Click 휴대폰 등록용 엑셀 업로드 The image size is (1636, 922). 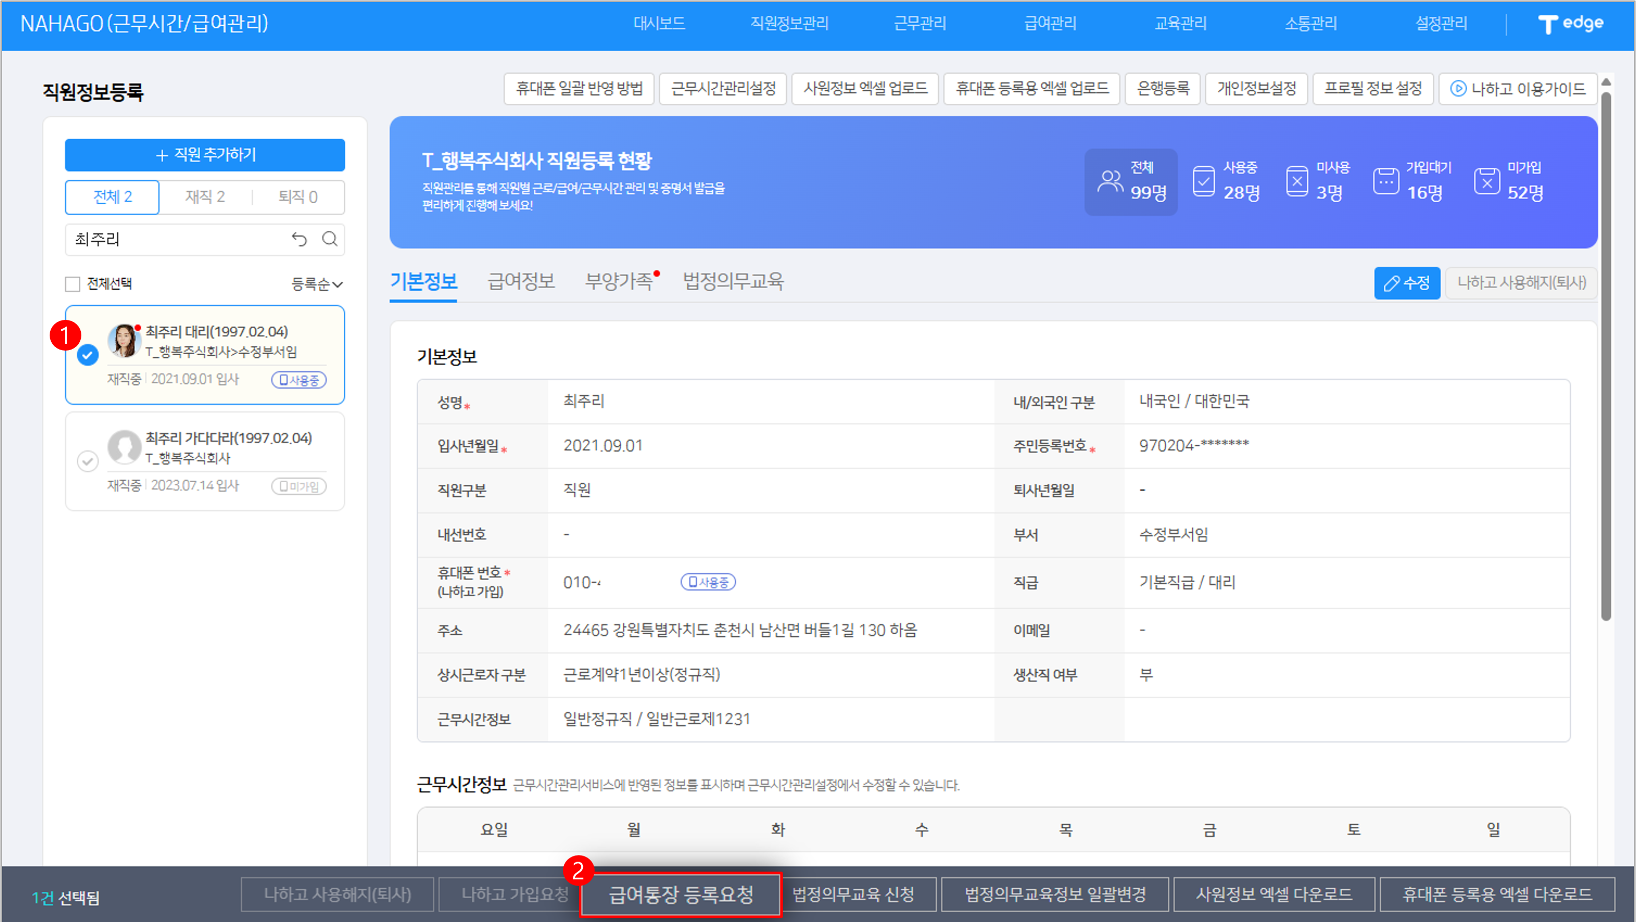1032,89
